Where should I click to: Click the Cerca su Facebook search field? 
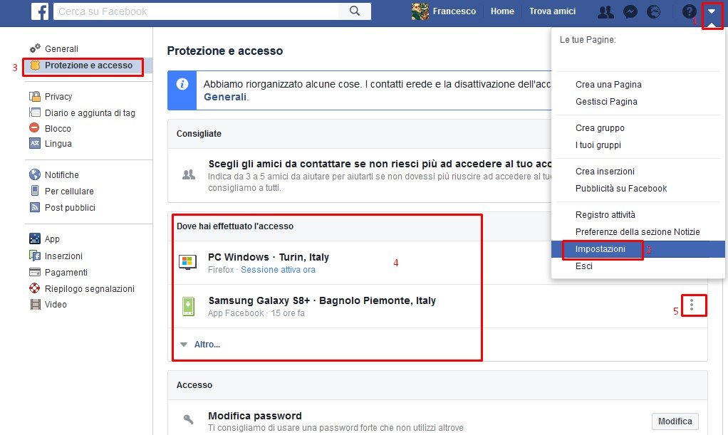196,11
